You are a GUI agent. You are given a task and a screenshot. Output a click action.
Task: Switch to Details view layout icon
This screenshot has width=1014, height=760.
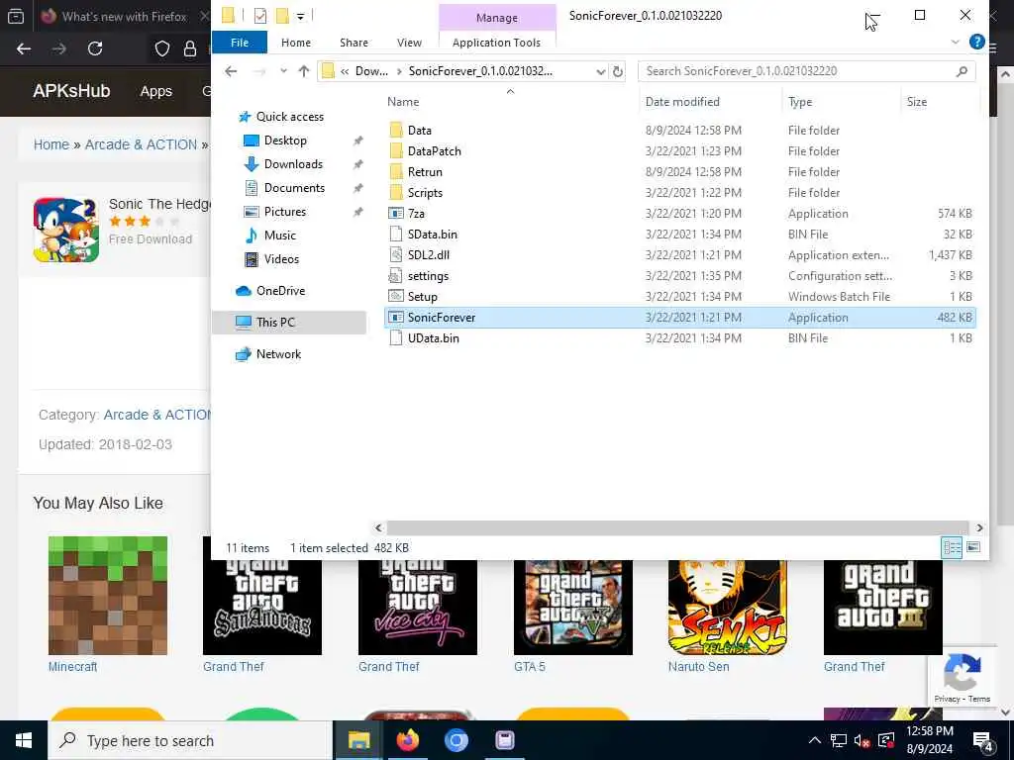coord(952,548)
